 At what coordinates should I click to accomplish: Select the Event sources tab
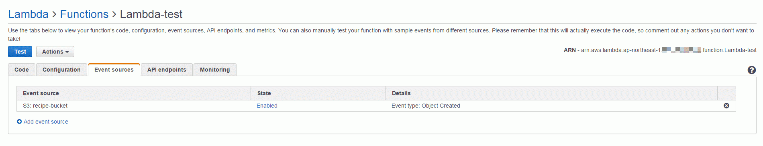coord(114,70)
